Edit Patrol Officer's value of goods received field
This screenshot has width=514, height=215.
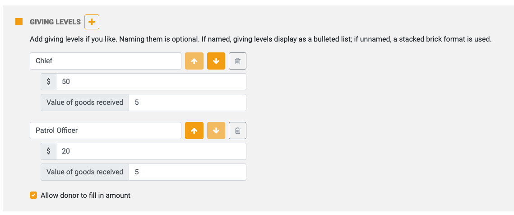(x=188, y=172)
